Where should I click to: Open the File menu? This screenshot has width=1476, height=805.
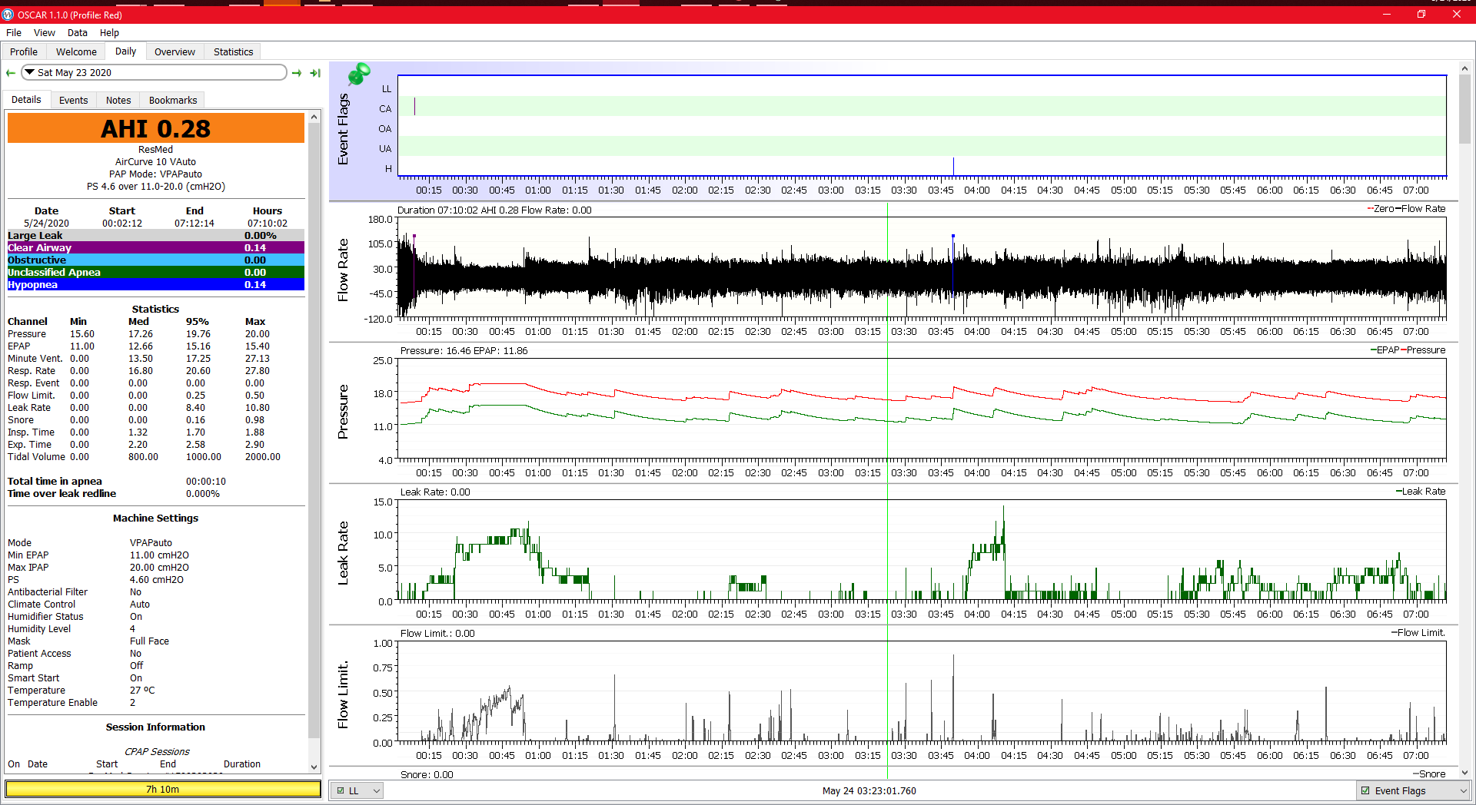[14, 33]
